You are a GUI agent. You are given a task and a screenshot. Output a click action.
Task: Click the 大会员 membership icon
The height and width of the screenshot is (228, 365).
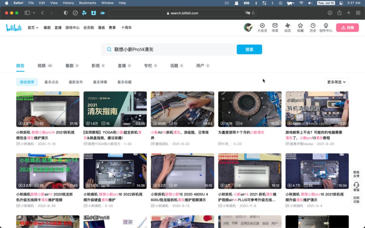click(x=262, y=26)
